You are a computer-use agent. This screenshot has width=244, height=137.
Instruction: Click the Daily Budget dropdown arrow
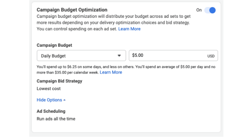119,56
